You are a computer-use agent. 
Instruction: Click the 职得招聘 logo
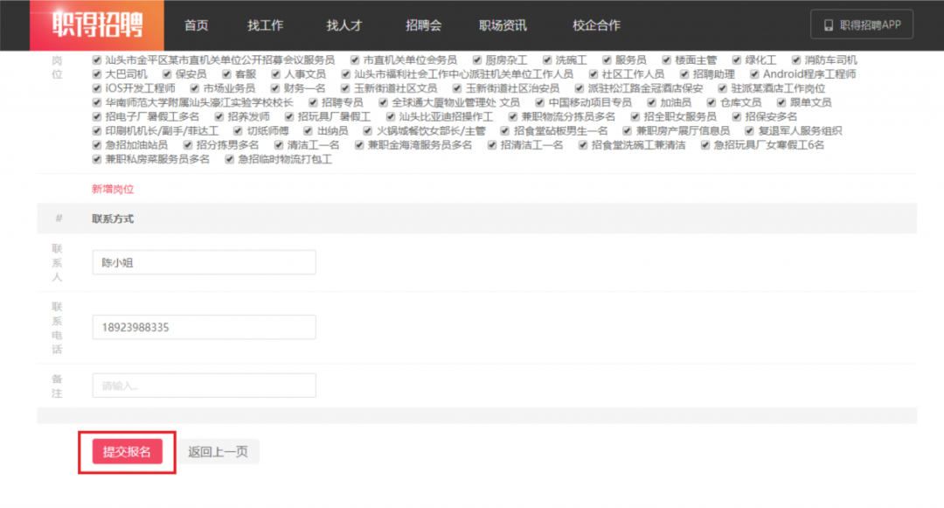96,25
